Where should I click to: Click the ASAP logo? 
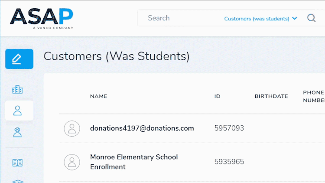42,18
